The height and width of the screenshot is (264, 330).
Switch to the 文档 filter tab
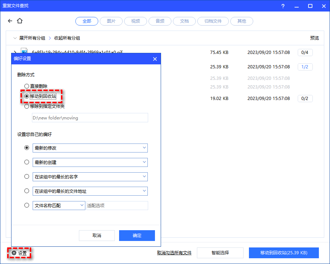point(184,21)
